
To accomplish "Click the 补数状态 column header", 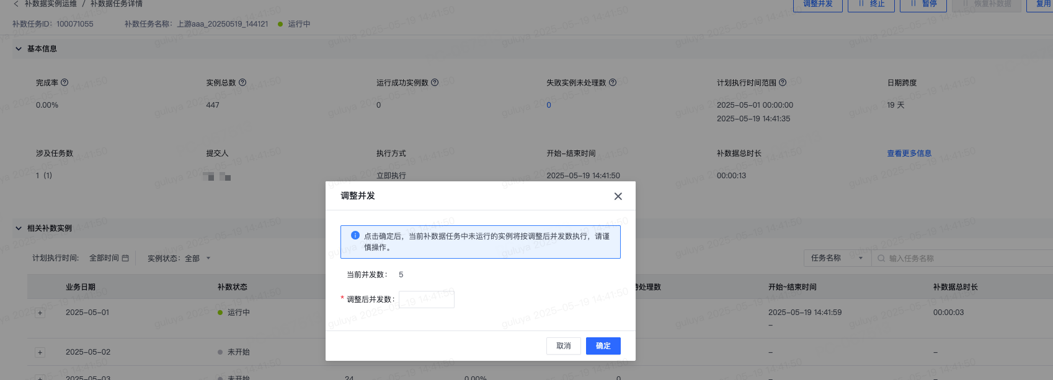I will (233, 287).
